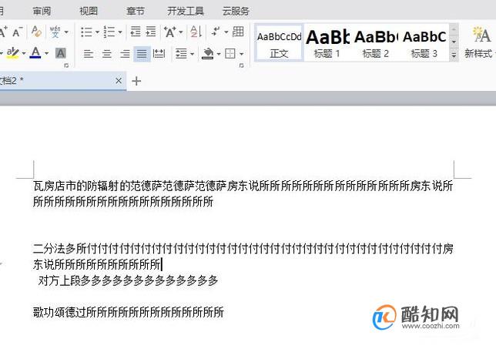Close the 文档2 document tab
The width and height of the screenshot is (496, 359).
[119, 81]
